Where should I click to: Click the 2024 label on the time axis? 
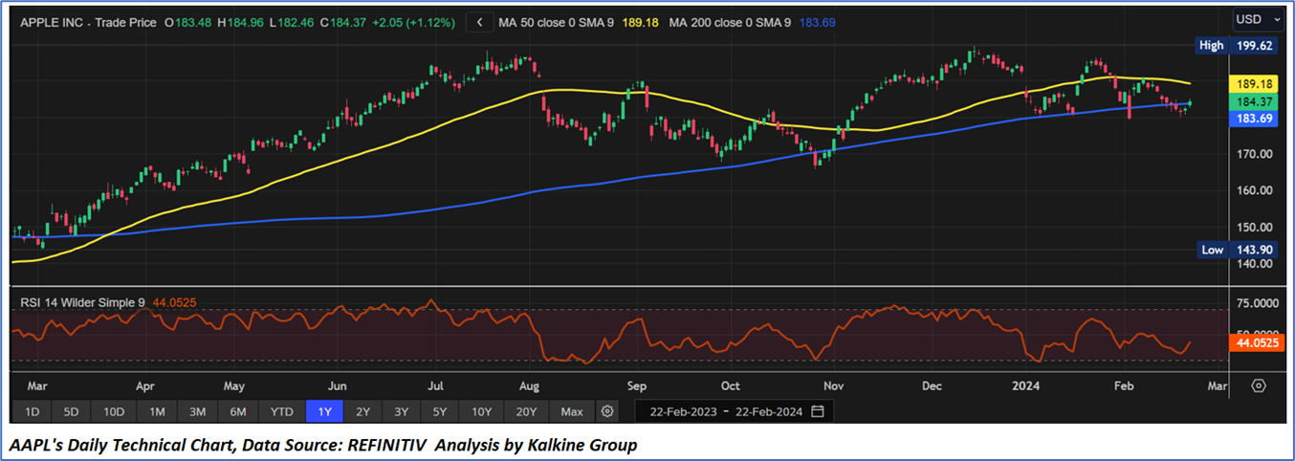point(1026,386)
